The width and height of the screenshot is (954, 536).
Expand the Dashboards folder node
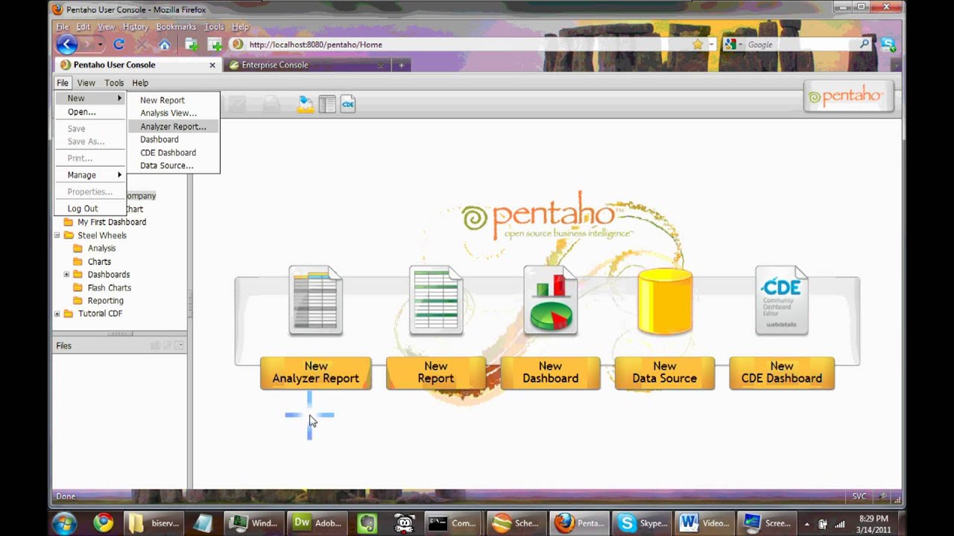[x=66, y=275]
